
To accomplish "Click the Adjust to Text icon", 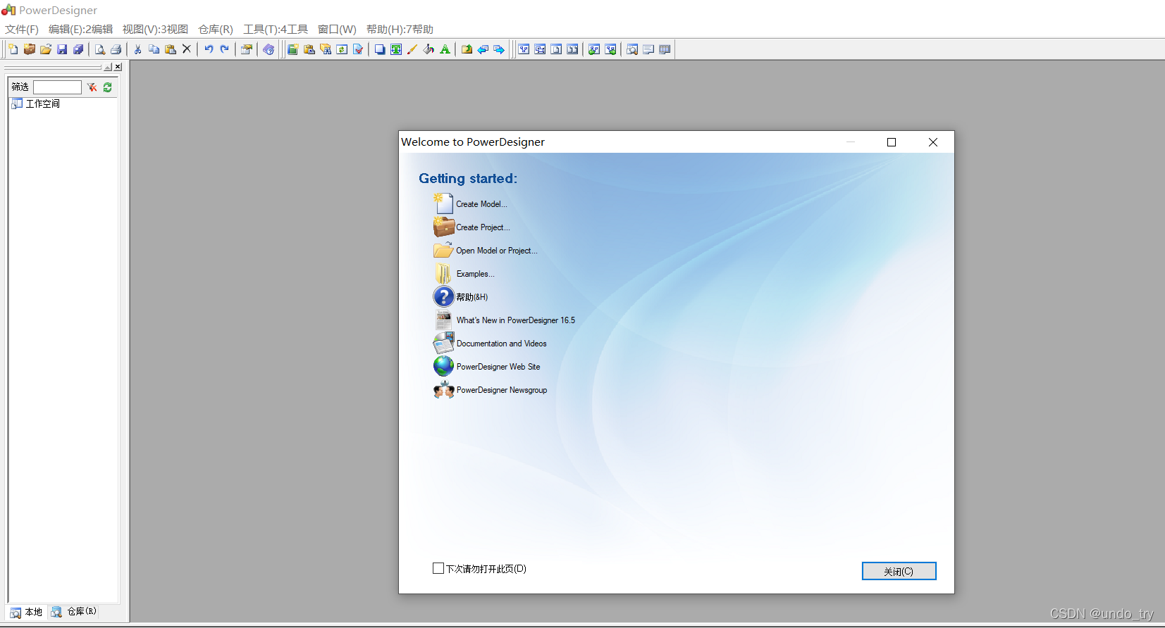I will point(396,49).
